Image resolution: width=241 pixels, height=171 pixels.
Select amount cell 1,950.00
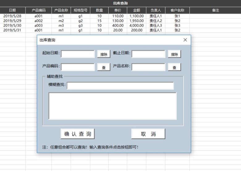click(x=137, y=21)
